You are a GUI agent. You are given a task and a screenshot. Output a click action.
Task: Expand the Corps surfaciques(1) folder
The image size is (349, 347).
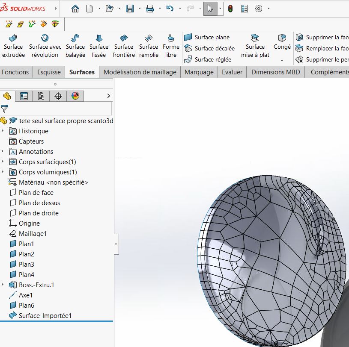3,162
